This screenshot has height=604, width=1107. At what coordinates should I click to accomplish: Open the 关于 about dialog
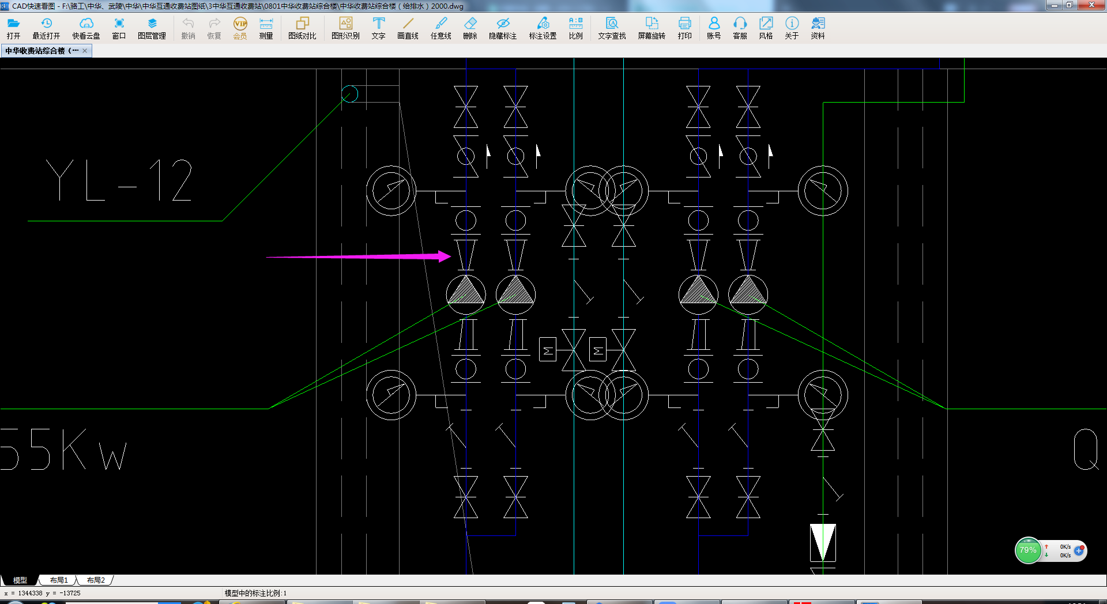click(x=792, y=28)
